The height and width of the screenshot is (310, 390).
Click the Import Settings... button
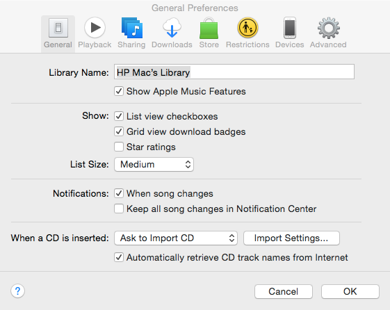click(291, 238)
